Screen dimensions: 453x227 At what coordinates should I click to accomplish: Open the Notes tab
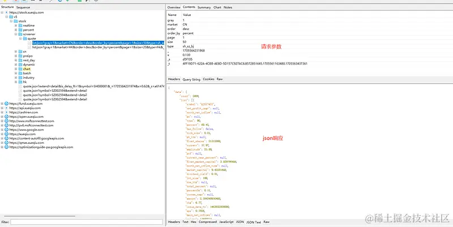[x=228, y=7]
